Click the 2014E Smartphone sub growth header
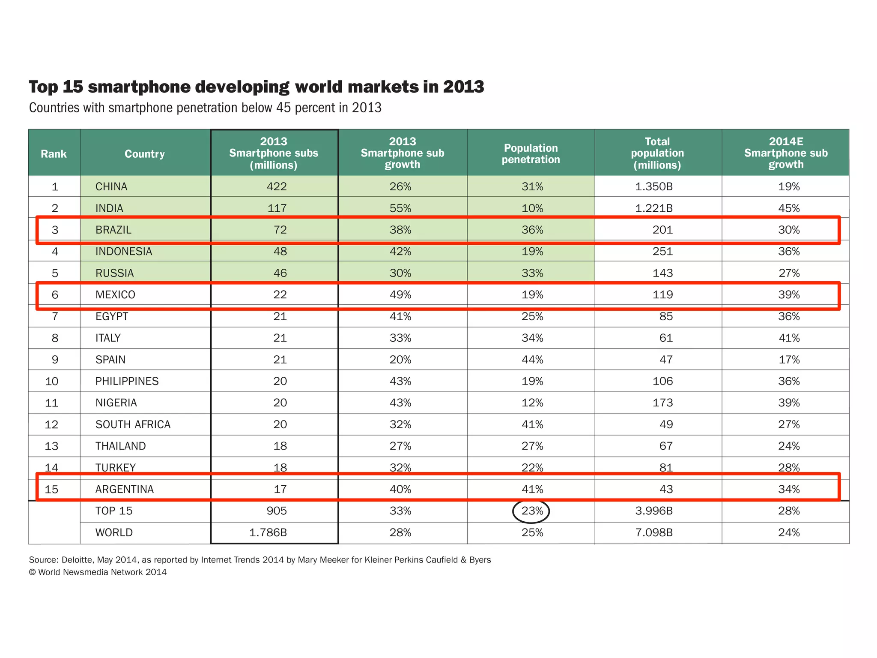The height and width of the screenshot is (658, 877). tap(786, 153)
